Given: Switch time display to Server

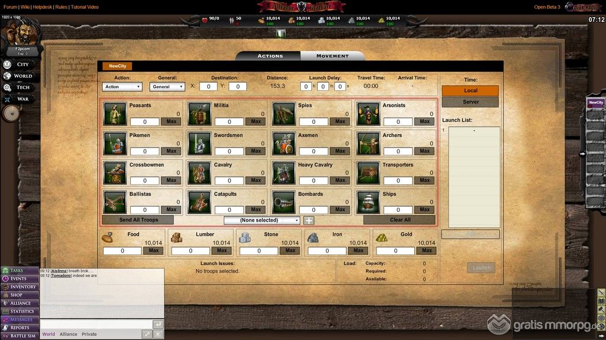Looking at the screenshot, I should click(x=470, y=102).
